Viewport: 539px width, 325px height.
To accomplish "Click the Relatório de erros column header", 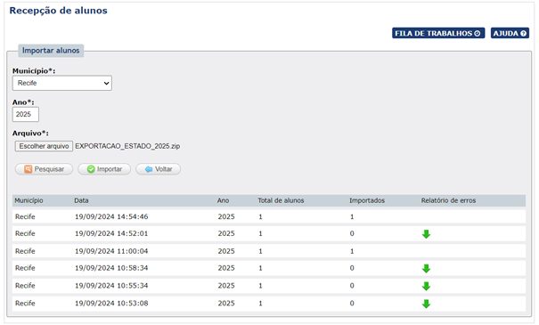I will tap(448, 200).
